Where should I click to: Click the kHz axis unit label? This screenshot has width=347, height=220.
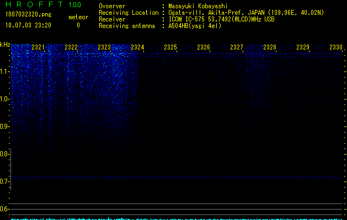point(5,45)
